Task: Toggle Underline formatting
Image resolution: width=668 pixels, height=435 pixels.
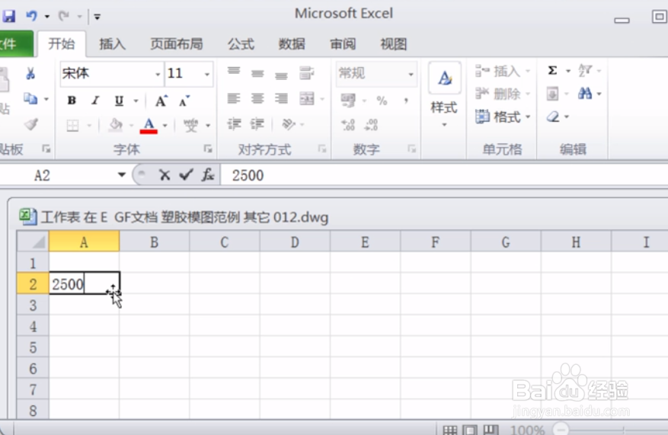Action: coord(120,101)
